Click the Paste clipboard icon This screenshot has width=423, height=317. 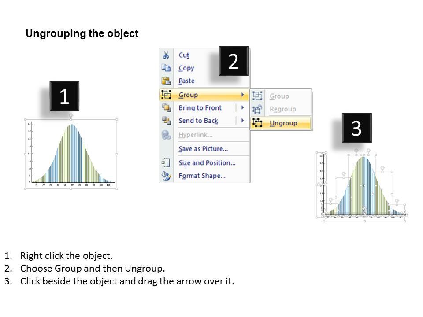click(165, 81)
